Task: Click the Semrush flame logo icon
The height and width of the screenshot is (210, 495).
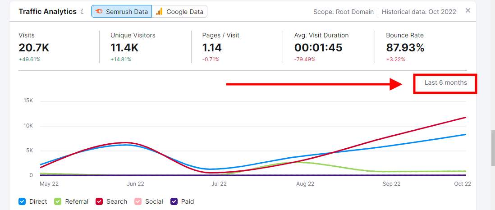Action: pyautogui.click(x=99, y=12)
